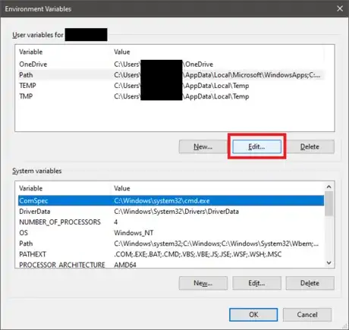Select the PATHEXT system variable
The width and height of the screenshot is (349, 330).
pos(171,254)
